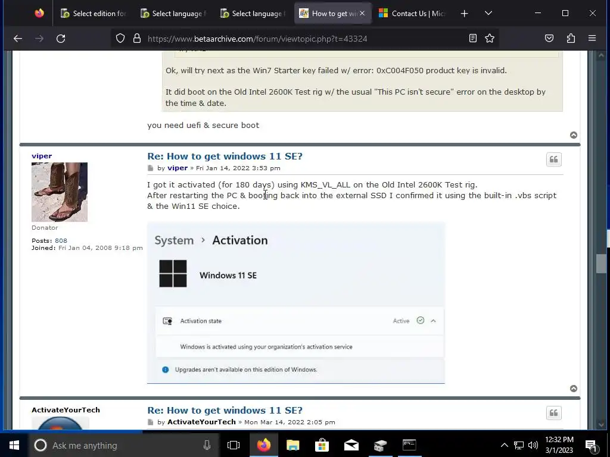Go back to the previous page
Viewport: 610px width, 457px height.
click(18, 38)
